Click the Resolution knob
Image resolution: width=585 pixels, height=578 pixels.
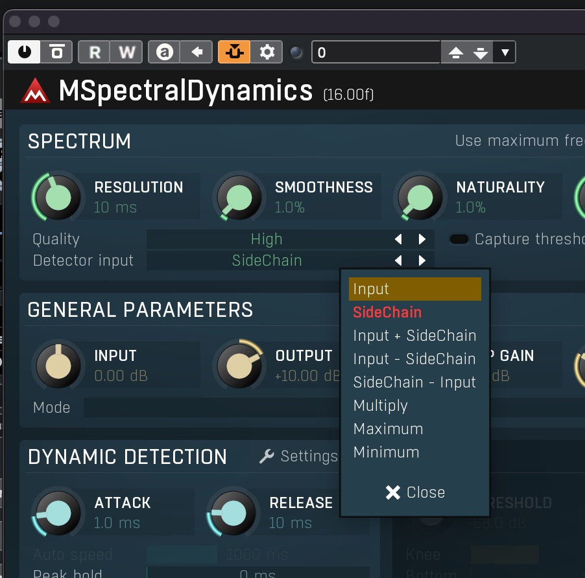click(58, 196)
